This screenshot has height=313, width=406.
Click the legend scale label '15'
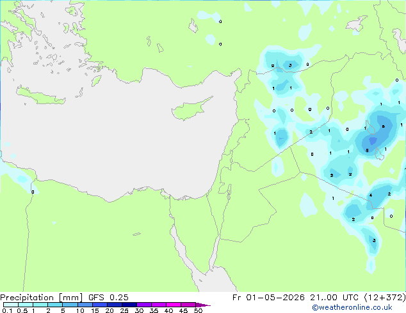95,310
